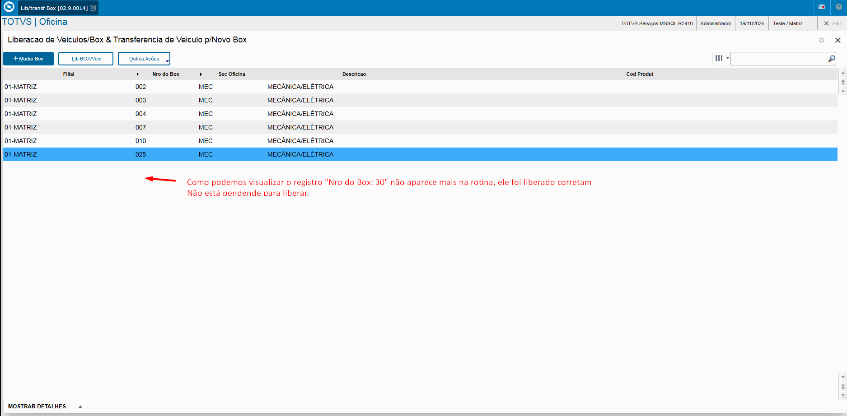Select the row with box number 002
This screenshot has height=416, width=847.
[x=420, y=87]
